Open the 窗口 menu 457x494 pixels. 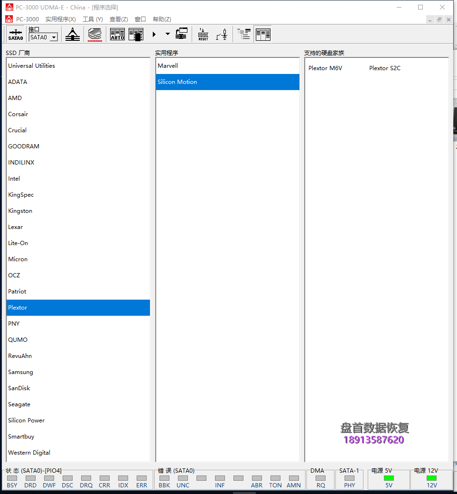pos(140,19)
